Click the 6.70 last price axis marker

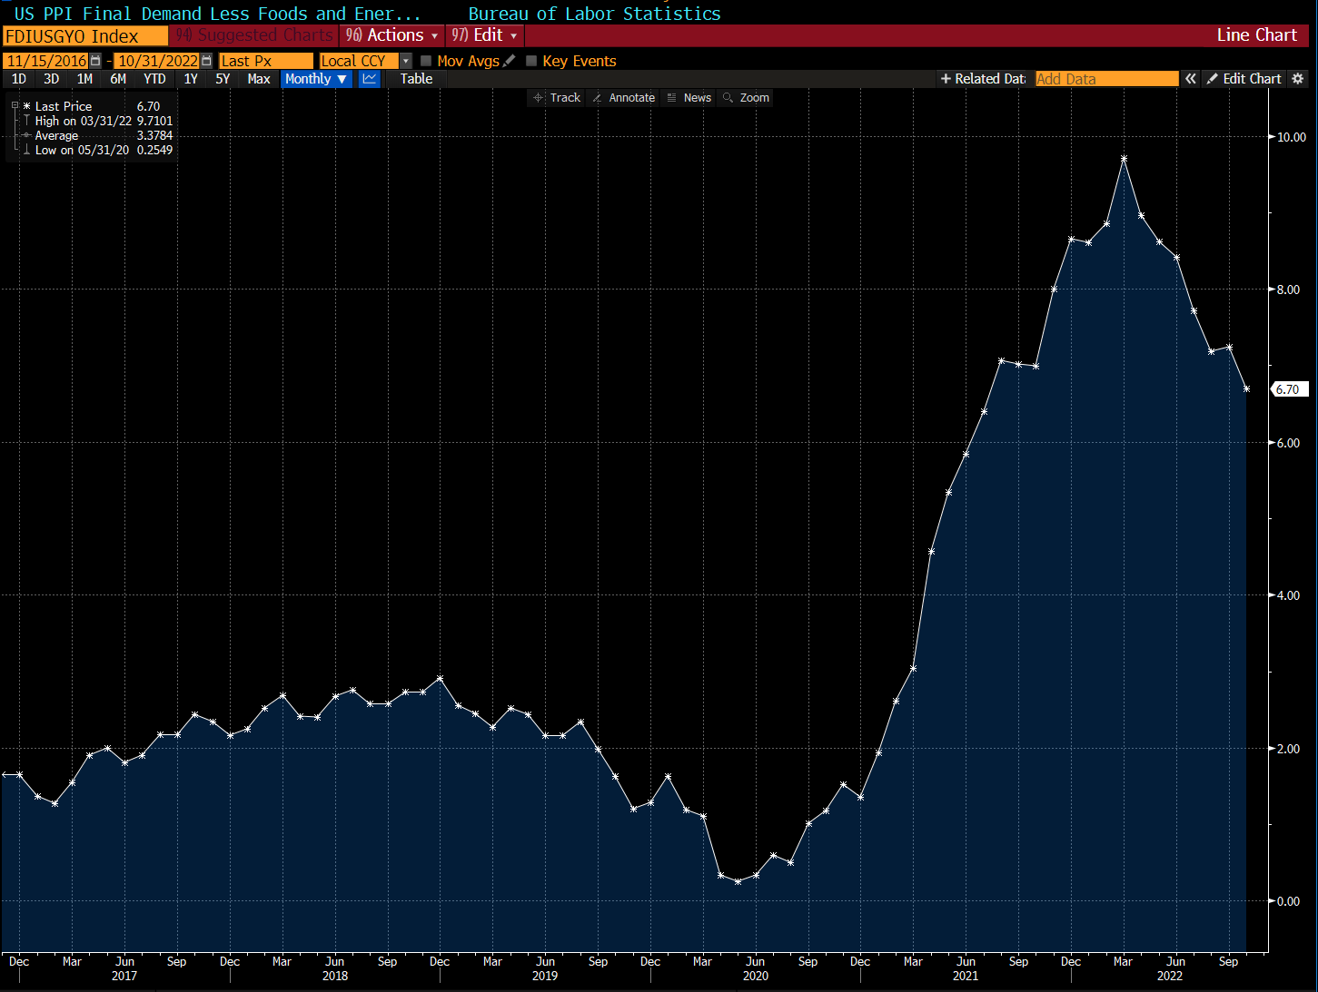click(x=1288, y=388)
